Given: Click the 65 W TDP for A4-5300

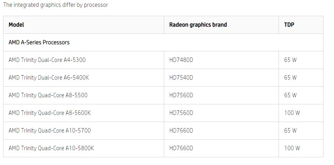Looking at the screenshot, I should pos(290,60).
